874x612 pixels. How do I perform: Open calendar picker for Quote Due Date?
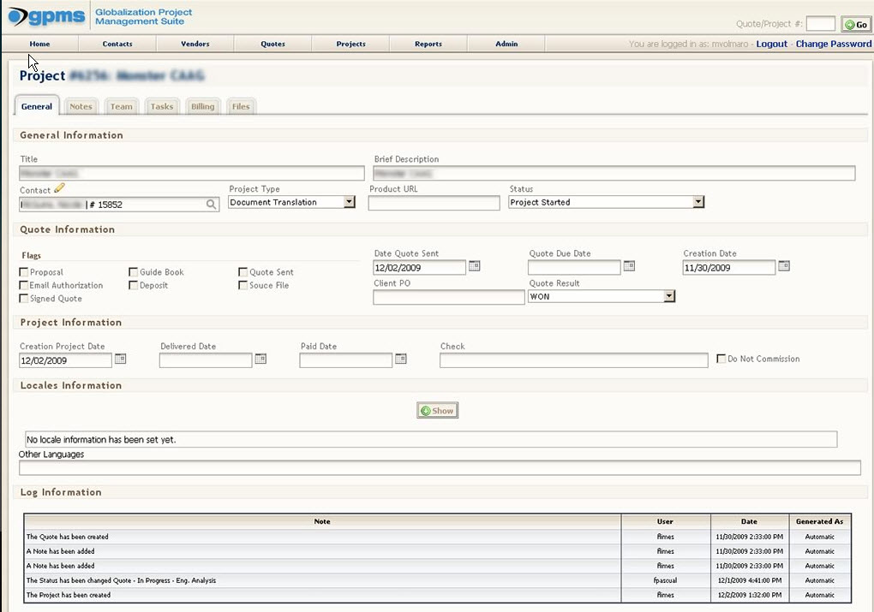click(629, 266)
